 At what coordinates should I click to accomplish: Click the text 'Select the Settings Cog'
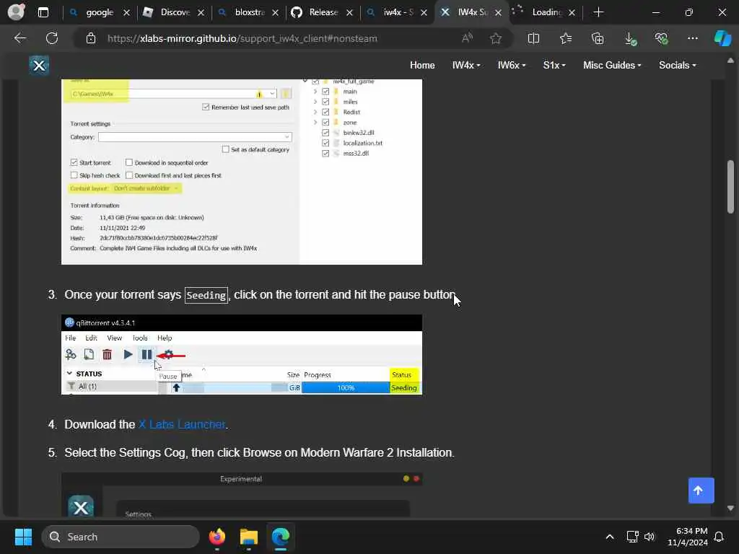coord(126,453)
